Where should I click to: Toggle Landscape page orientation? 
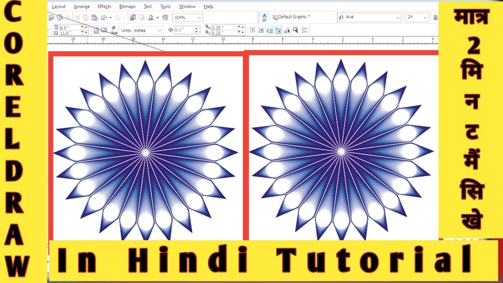click(104, 30)
